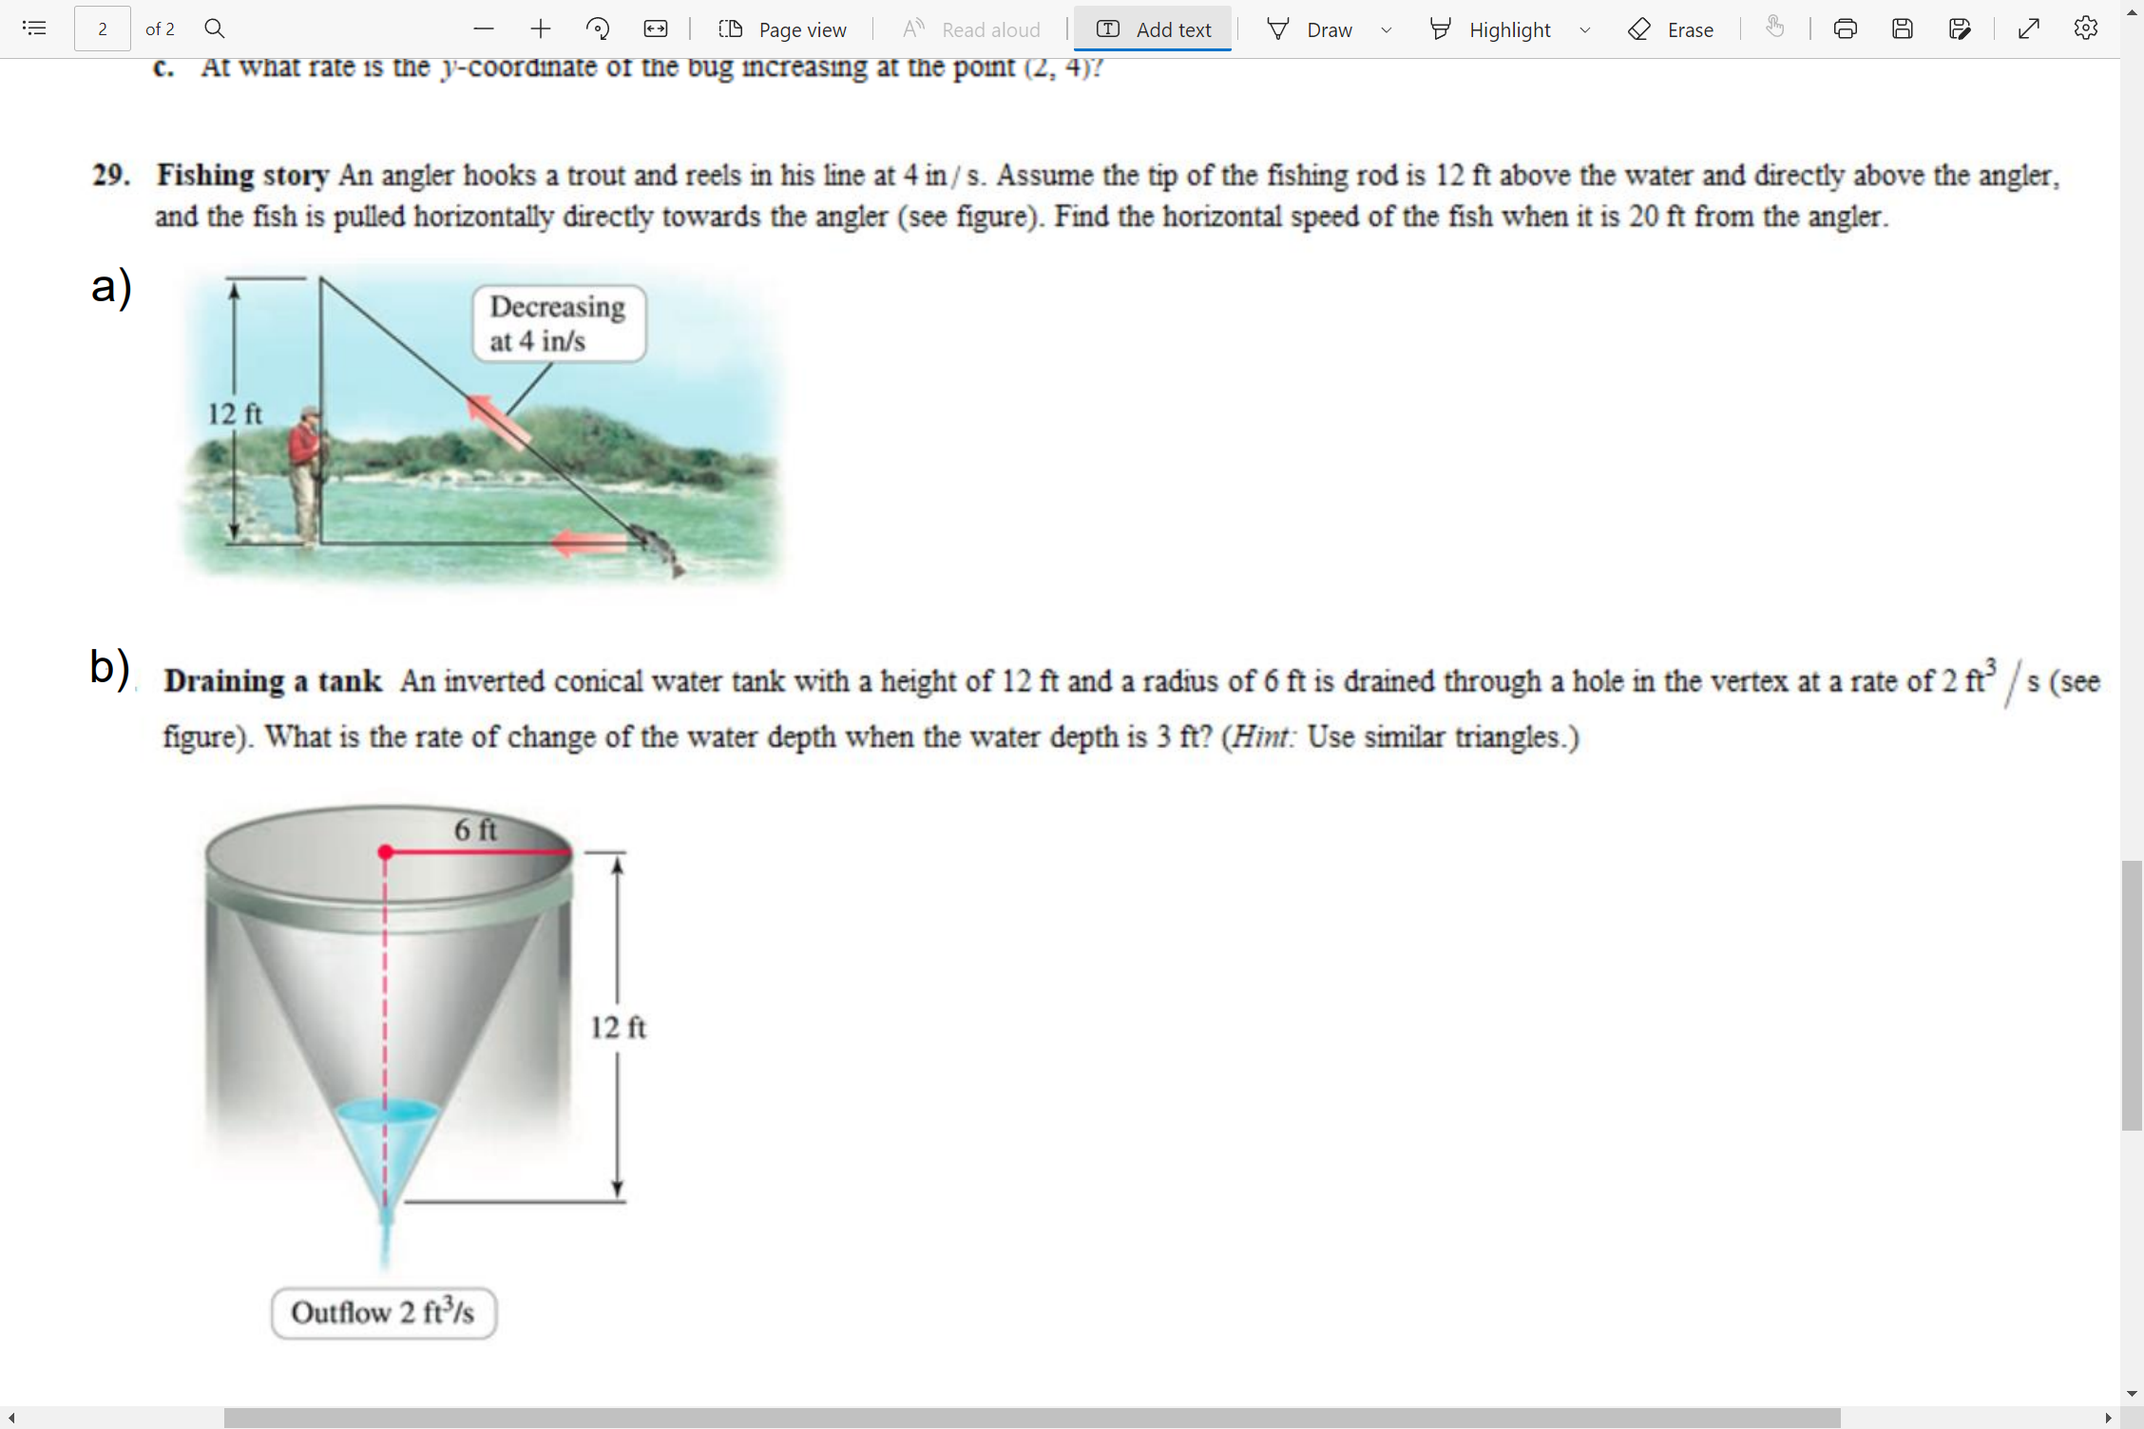Click the page number input field
The image size is (2144, 1429).
click(x=102, y=29)
